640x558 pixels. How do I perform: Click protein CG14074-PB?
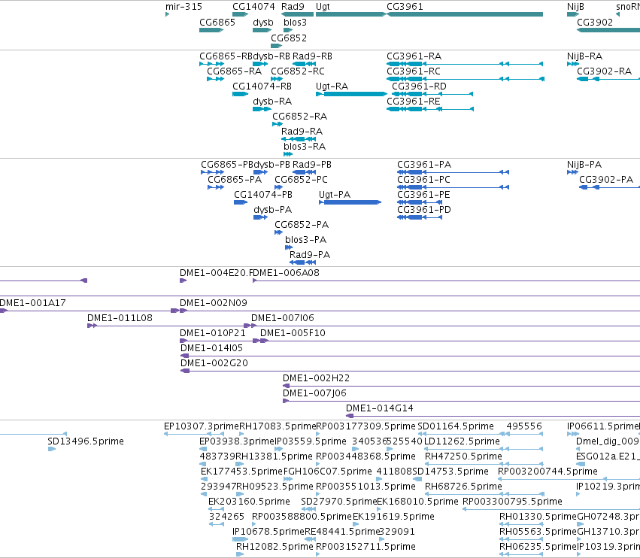(263, 195)
